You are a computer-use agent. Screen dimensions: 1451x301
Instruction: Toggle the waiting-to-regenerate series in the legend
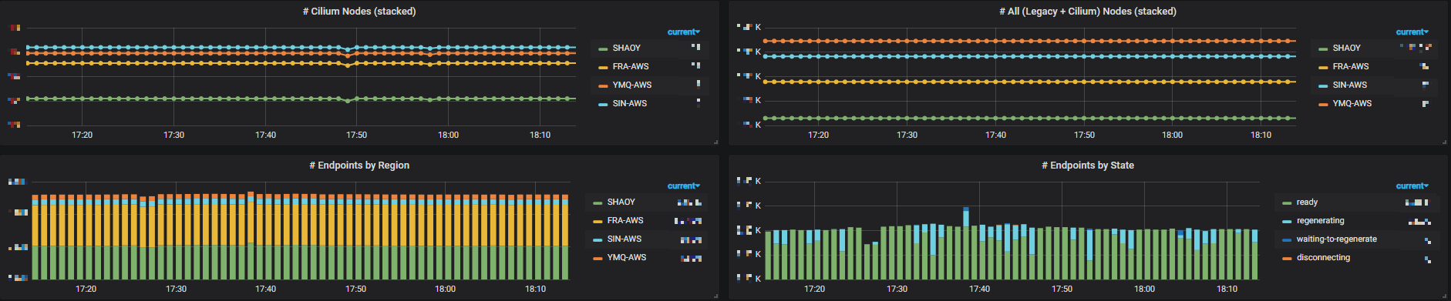click(x=1336, y=239)
